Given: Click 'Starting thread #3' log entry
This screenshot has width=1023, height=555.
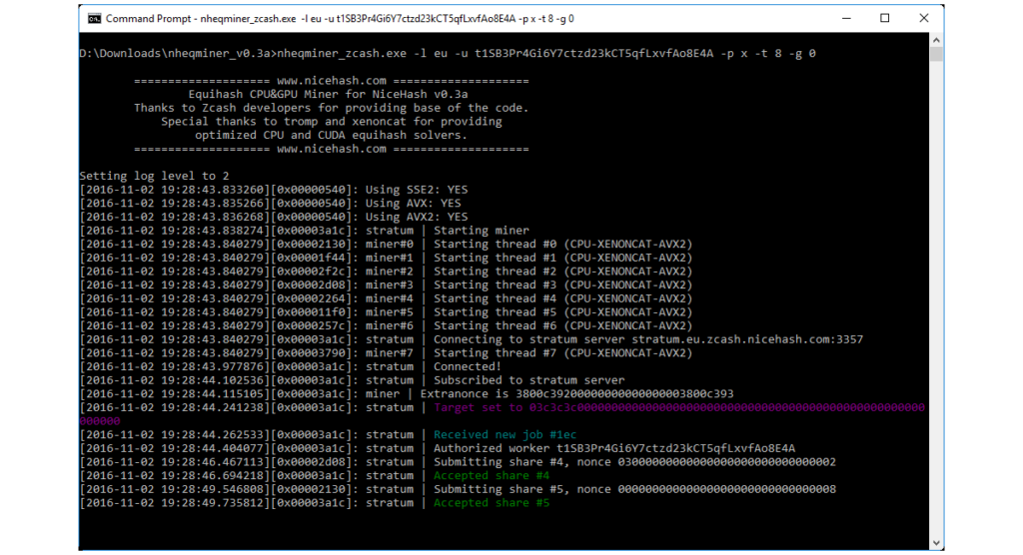Looking at the screenshot, I should pos(386,285).
